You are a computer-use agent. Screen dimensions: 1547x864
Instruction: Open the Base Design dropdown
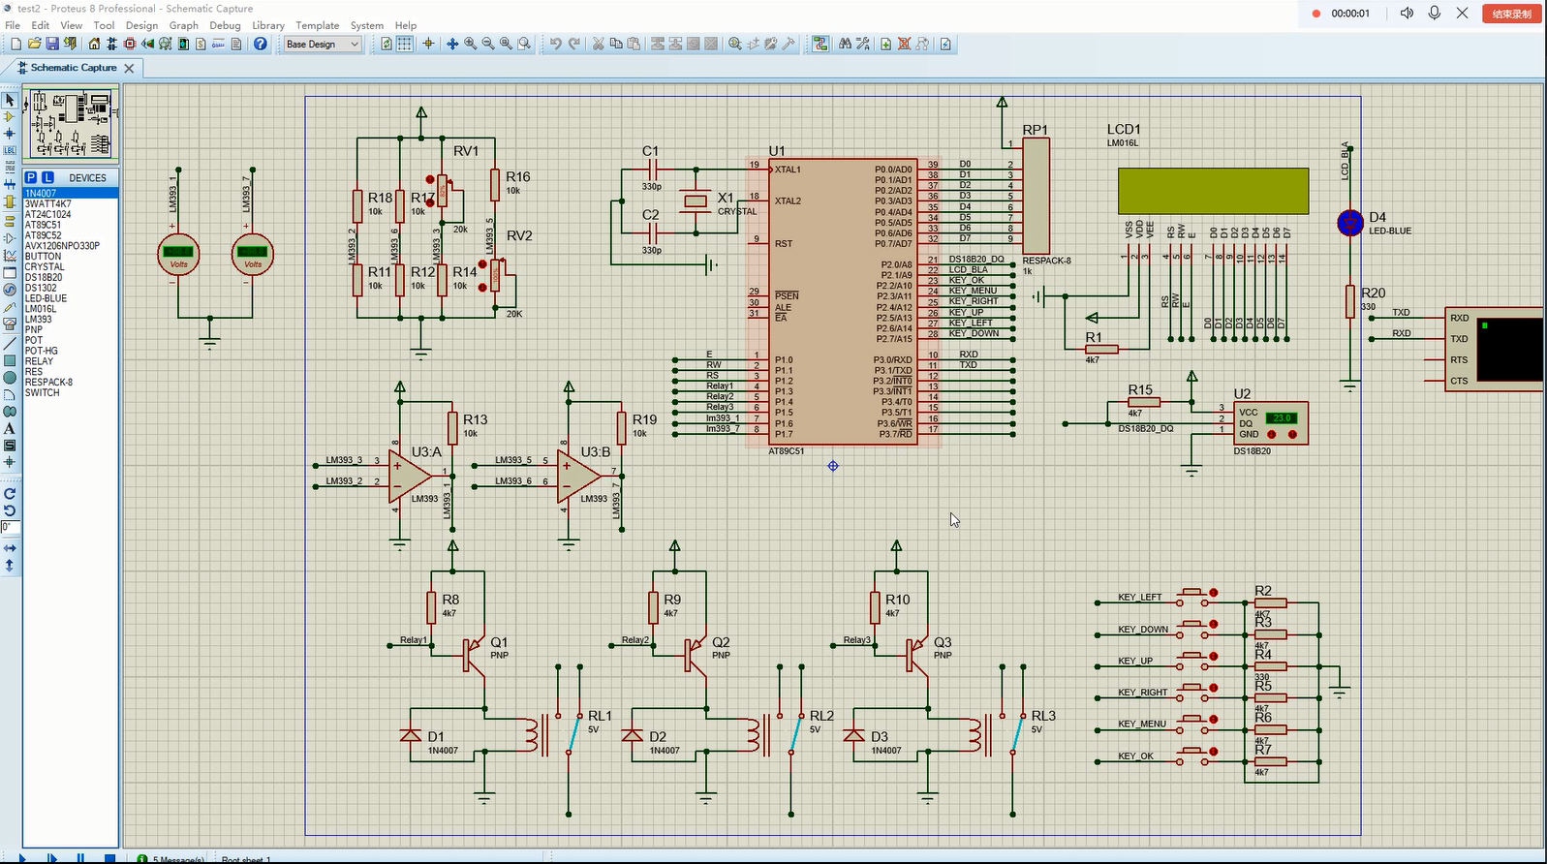click(x=322, y=44)
